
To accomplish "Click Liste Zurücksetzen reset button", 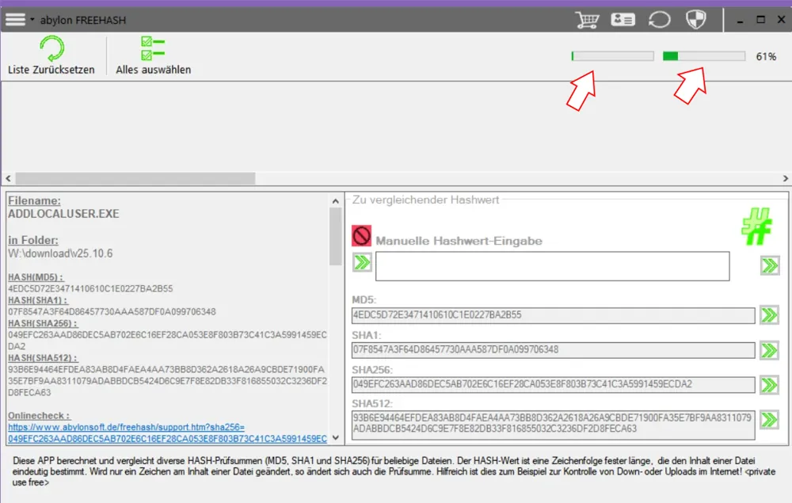I will coord(51,55).
